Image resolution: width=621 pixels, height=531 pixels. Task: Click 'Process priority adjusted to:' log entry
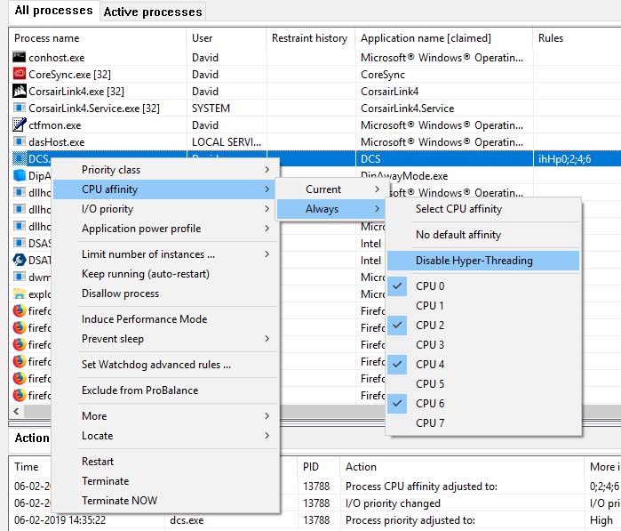tap(410, 520)
